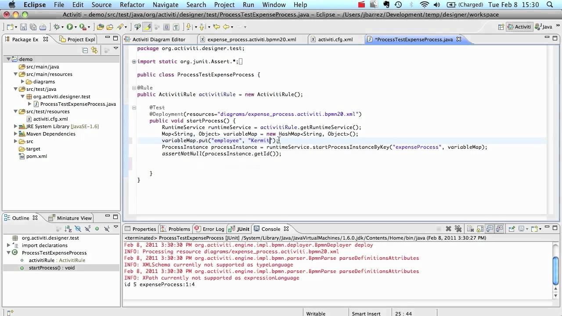The width and height of the screenshot is (562, 316).
Task: Open the Project menu
Action: pos(224,5)
